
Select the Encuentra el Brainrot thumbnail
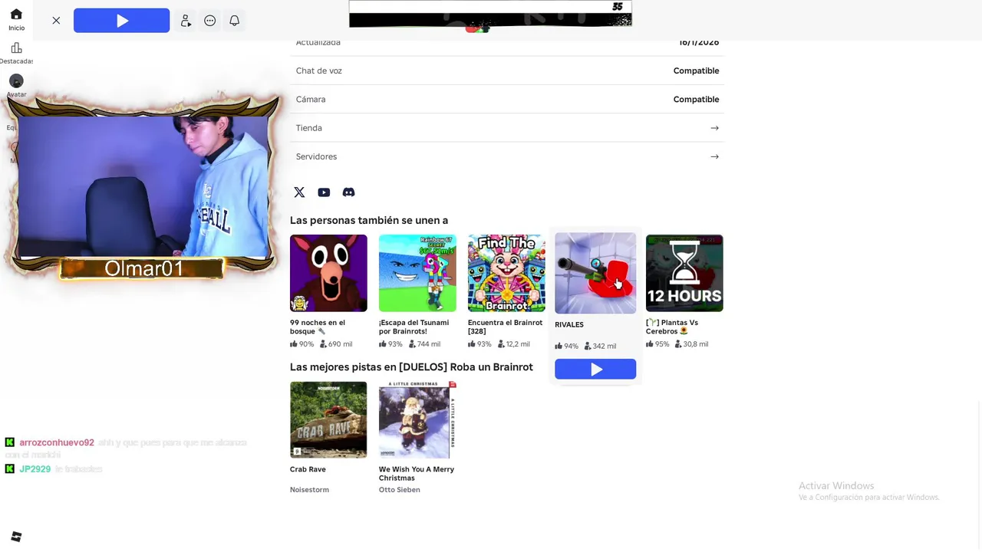click(506, 273)
